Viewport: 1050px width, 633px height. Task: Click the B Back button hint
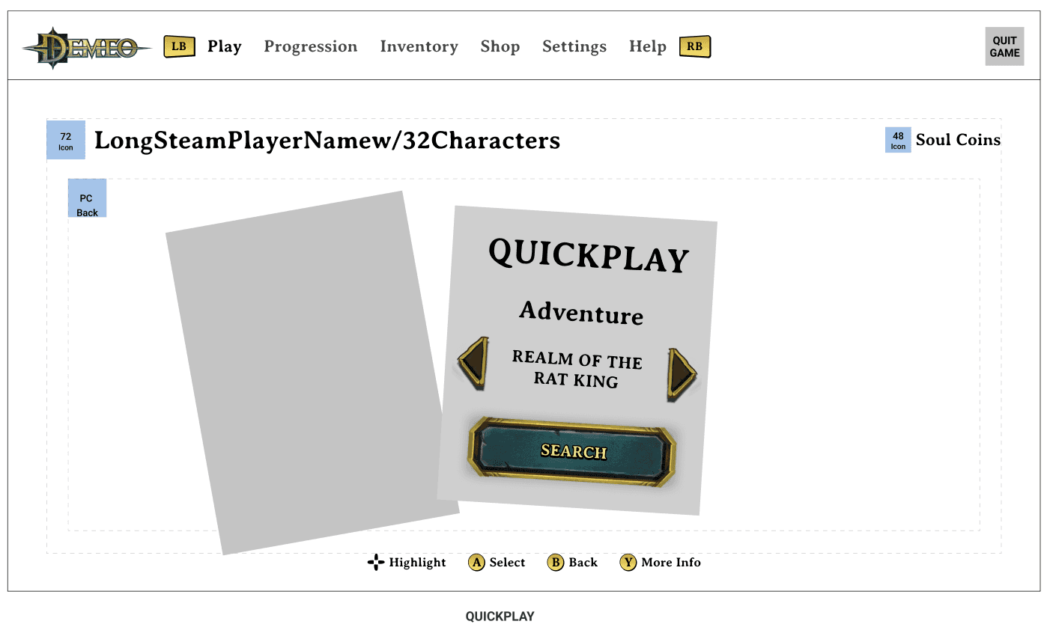click(572, 563)
